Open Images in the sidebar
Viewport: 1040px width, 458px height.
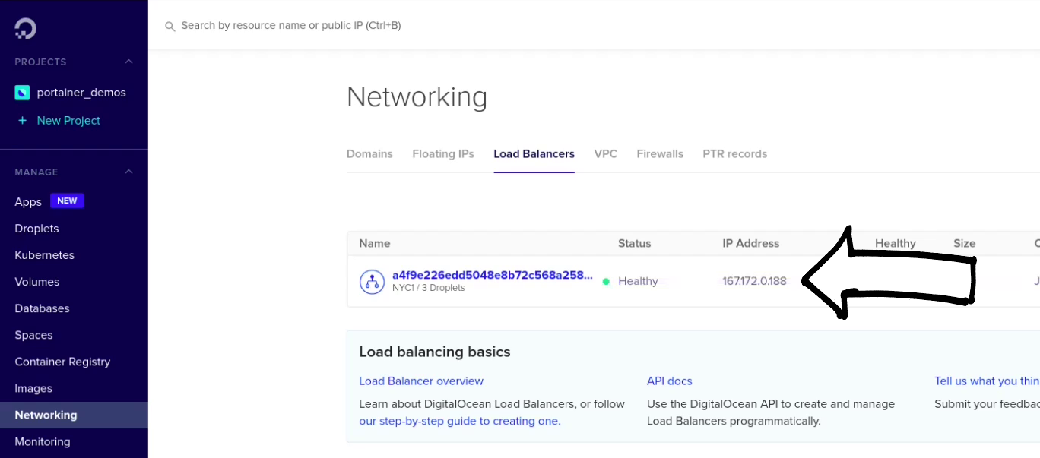pos(33,388)
